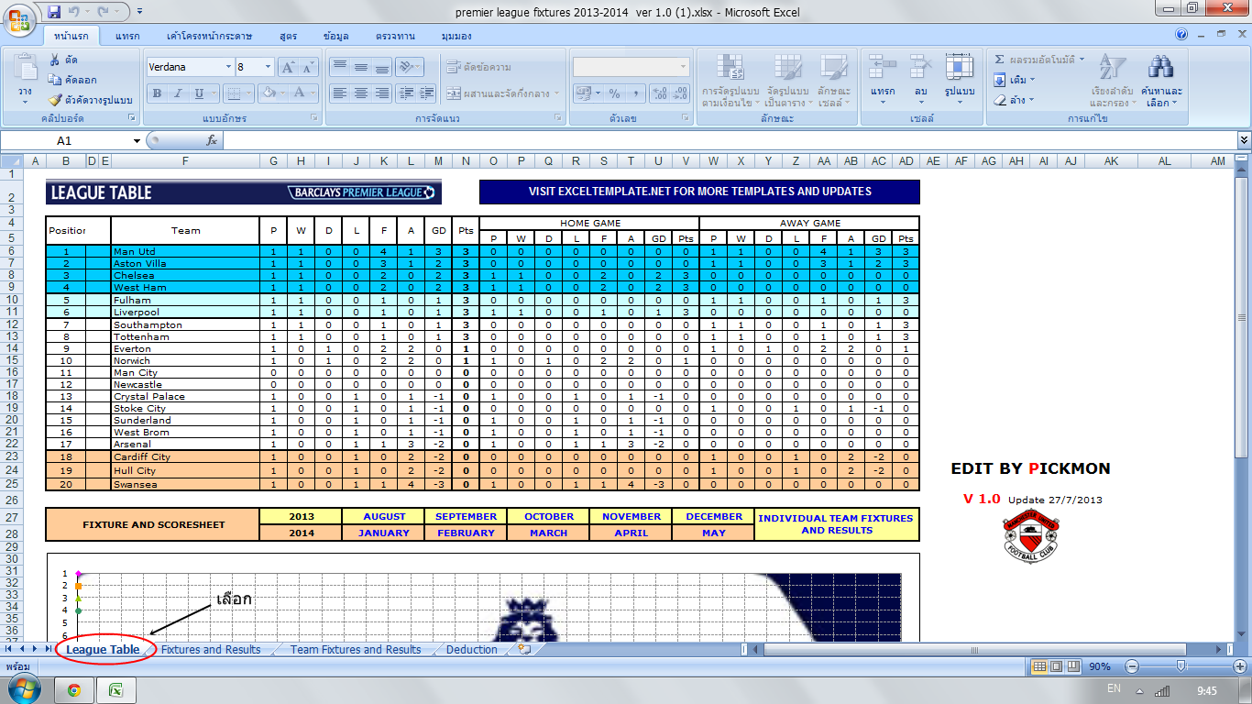
Task: Open Individual Team Fixtures and Results
Action: 837,524
